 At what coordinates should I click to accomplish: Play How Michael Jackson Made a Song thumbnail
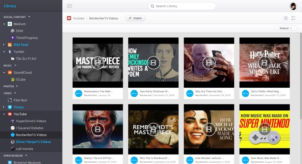tap(209, 129)
